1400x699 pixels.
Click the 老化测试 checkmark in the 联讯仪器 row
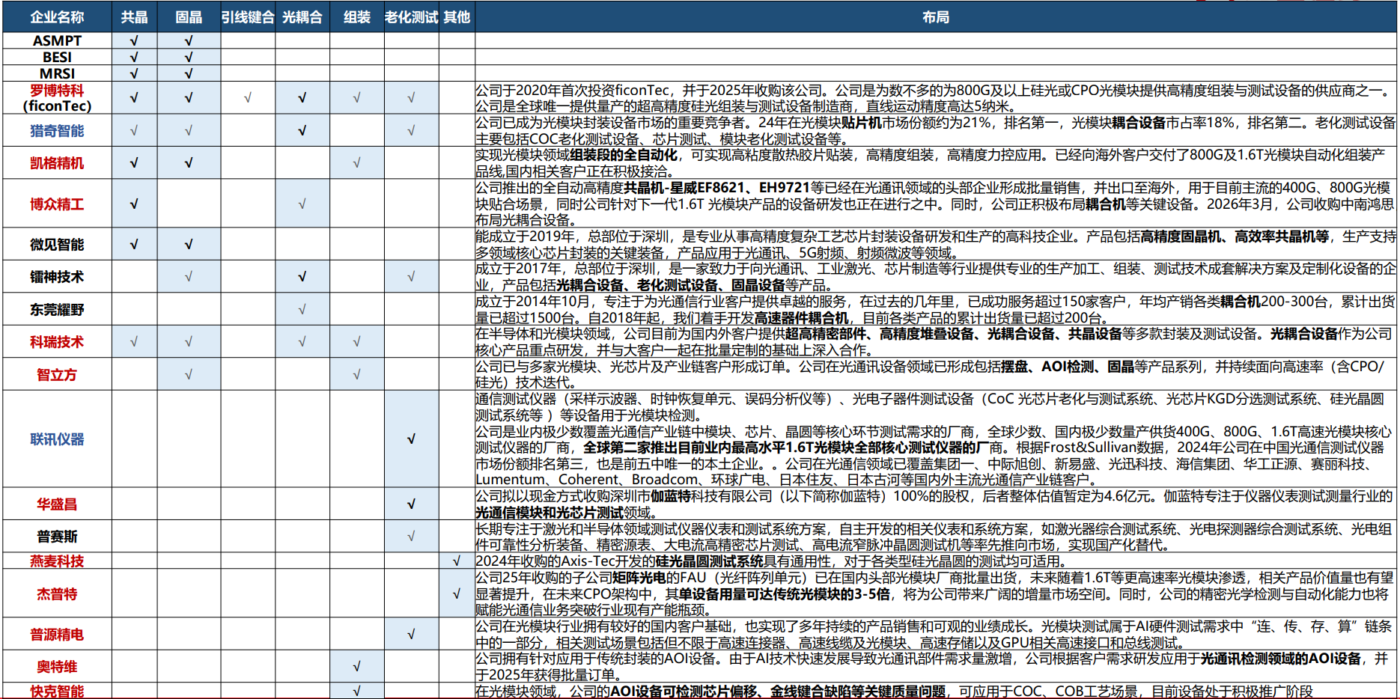(412, 439)
